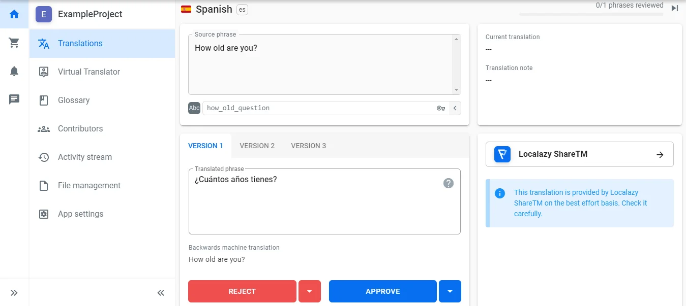
Task: Click the help icon beside the translated phrase
Action: pyautogui.click(x=448, y=183)
